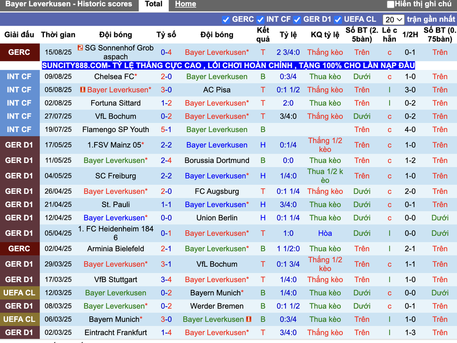Image resolution: width=457 pixels, height=343 pixels.
Task: Click the 1-4 score against Eintracht Frankfurt
Action: coord(166,333)
